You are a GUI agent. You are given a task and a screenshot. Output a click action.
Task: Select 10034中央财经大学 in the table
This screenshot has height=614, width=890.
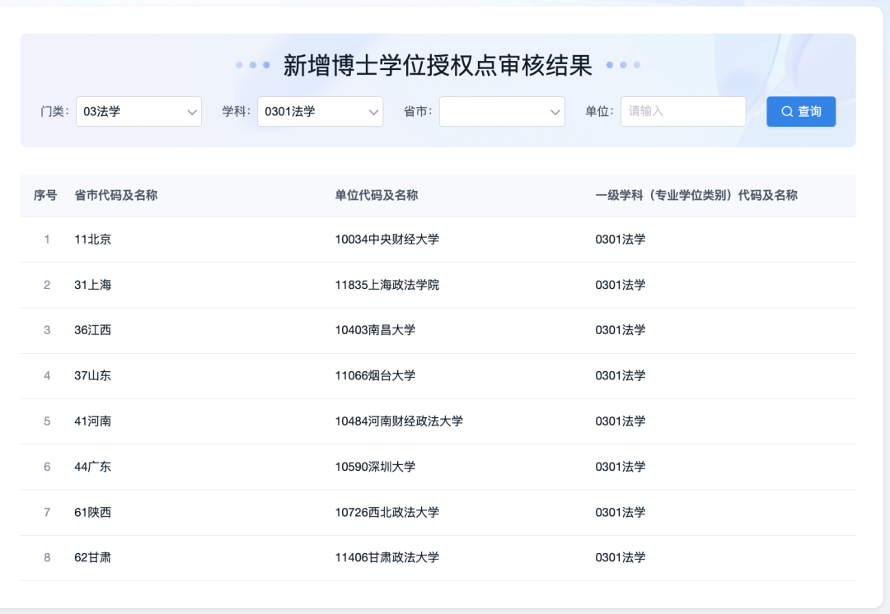(387, 240)
